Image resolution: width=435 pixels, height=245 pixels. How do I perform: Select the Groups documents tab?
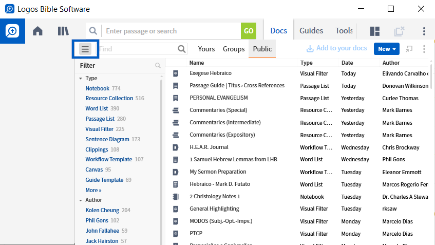click(234, 49)
